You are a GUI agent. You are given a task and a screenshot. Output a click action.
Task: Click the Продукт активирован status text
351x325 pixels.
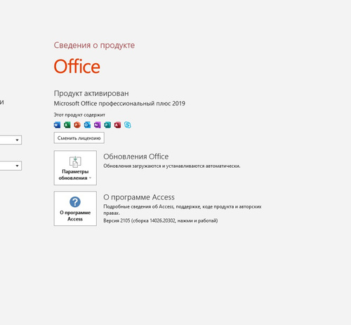point(91,93)
